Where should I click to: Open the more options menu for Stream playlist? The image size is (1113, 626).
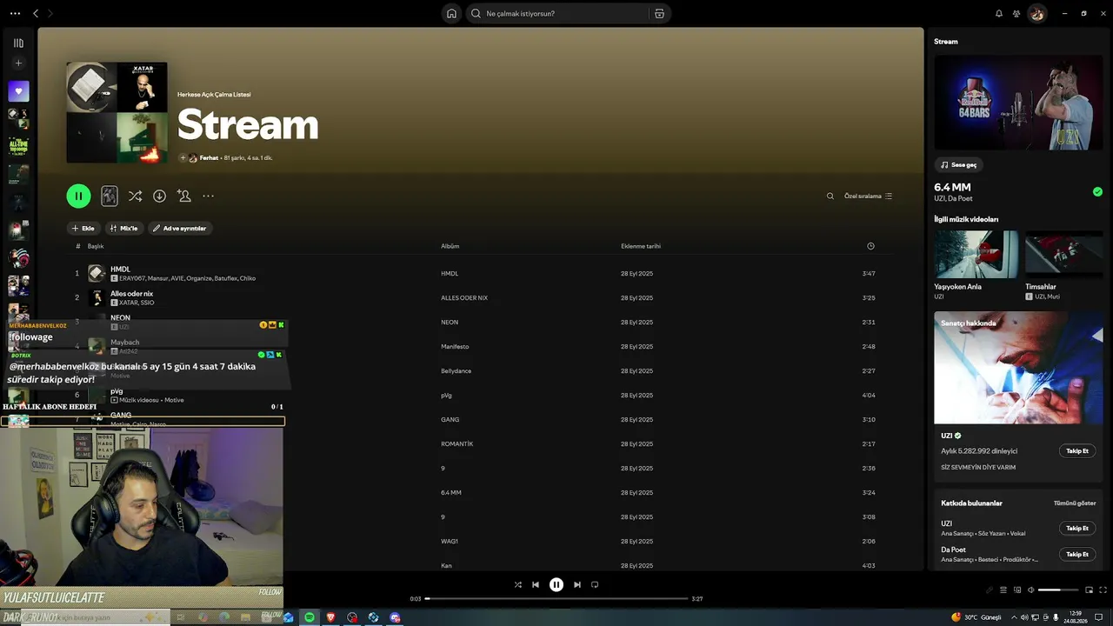(x=208, y=196)
